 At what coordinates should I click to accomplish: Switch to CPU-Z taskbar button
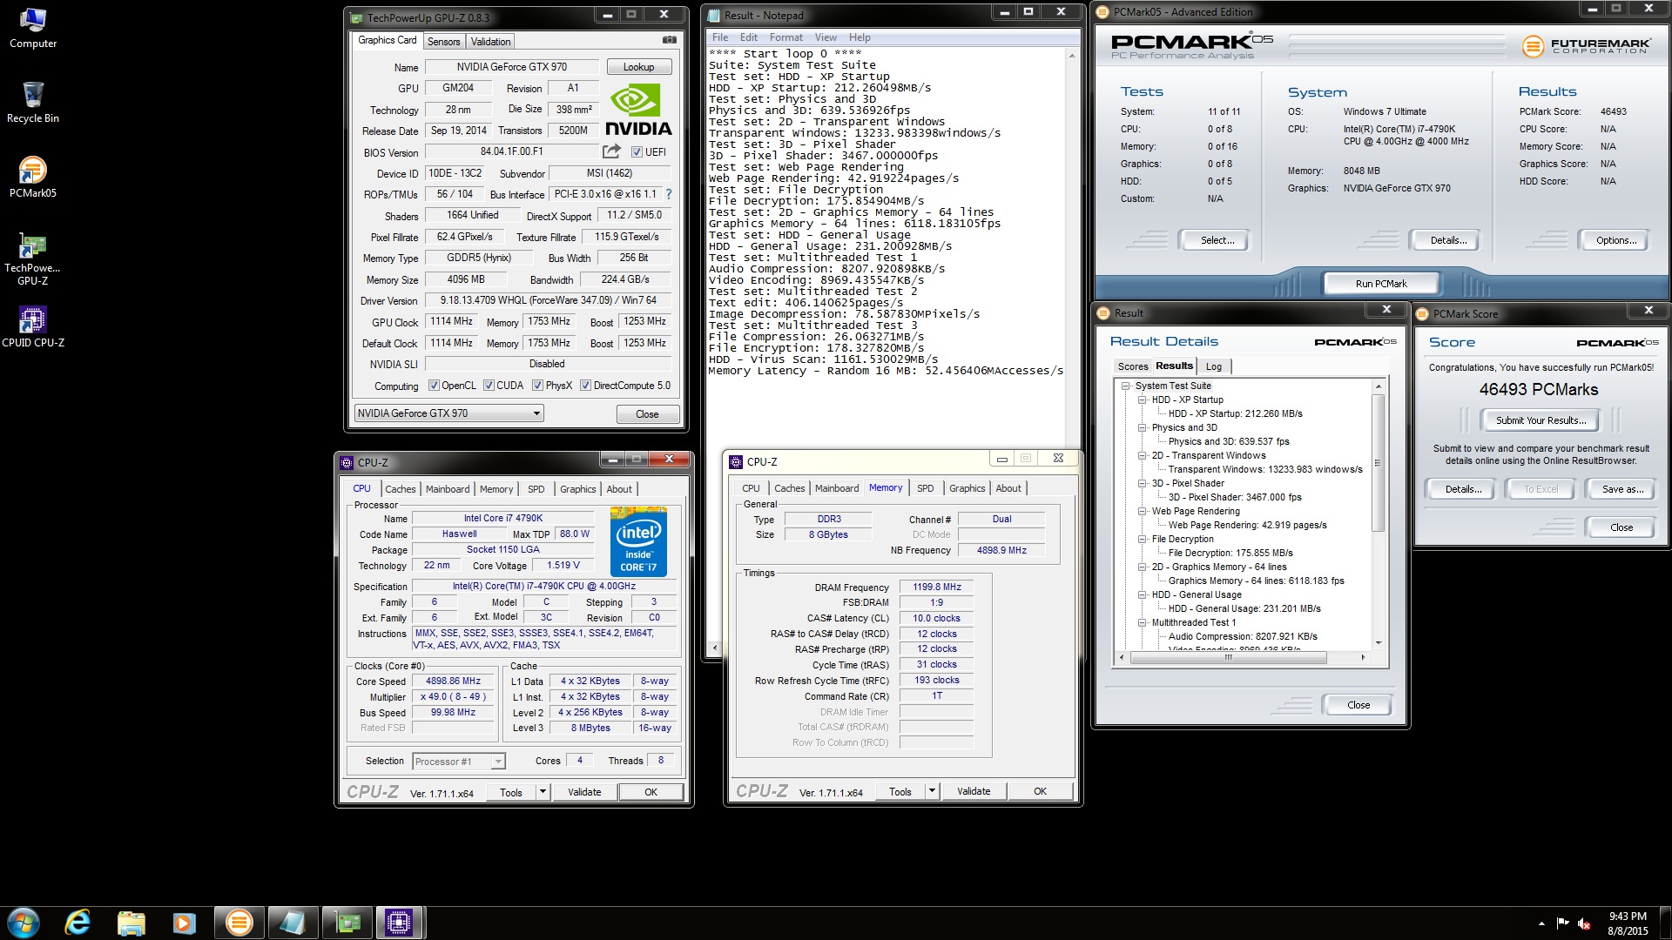coord(400,923)
